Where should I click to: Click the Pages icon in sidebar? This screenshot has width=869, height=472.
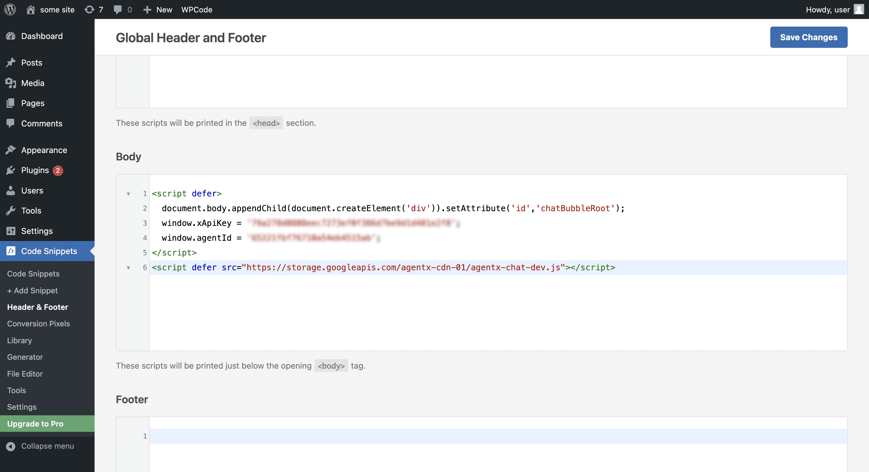[x=11, y=103]
